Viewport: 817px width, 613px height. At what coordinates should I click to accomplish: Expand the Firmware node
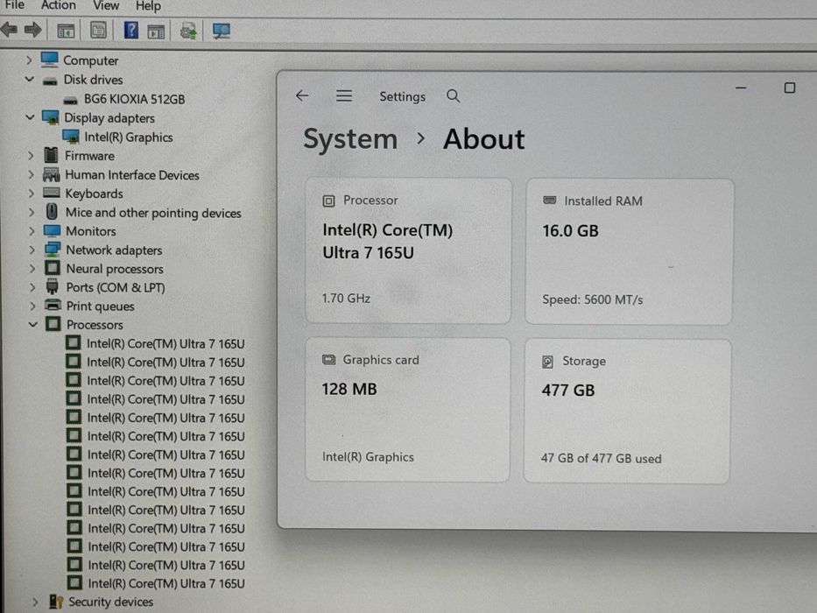[31, 156]
